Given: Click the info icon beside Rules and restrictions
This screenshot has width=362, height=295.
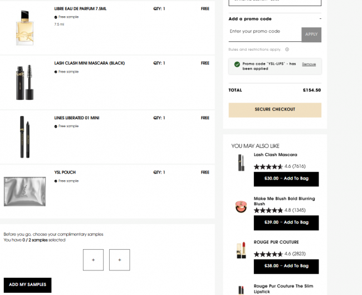Looking at the screenshot, I should pyautogui.click(x=287, y=50).
